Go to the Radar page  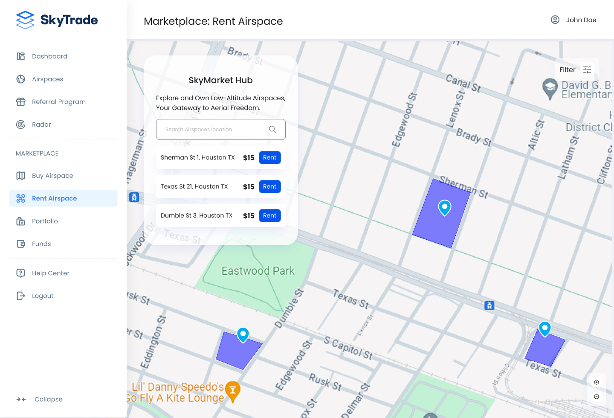(x=41, y=125)
